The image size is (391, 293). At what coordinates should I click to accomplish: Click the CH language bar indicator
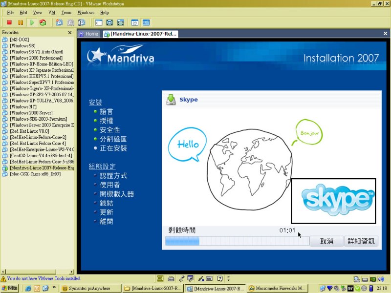(x=160, y=278)
